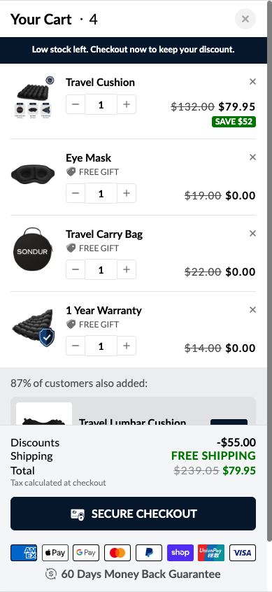Remove Travel Cushion from cart
The image size is (272, 592).
tap(252, 82)
